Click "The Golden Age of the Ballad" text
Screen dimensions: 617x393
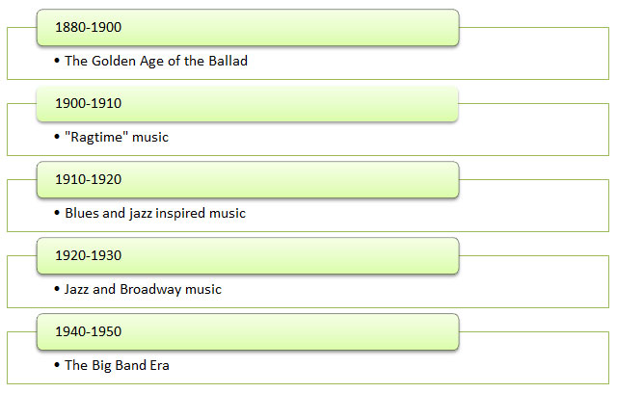(x=156, y=61)
